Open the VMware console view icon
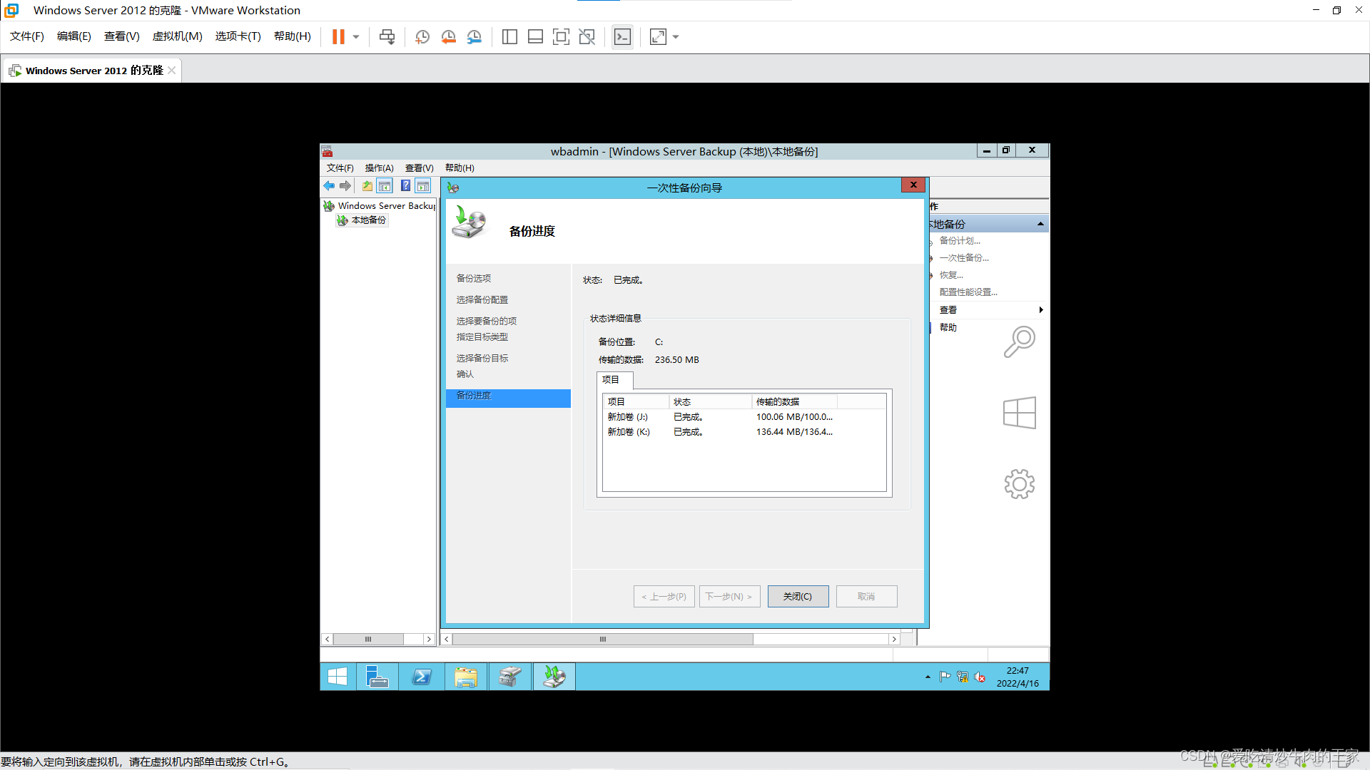This screenshot has height=770, width=1370. point(622,37)
